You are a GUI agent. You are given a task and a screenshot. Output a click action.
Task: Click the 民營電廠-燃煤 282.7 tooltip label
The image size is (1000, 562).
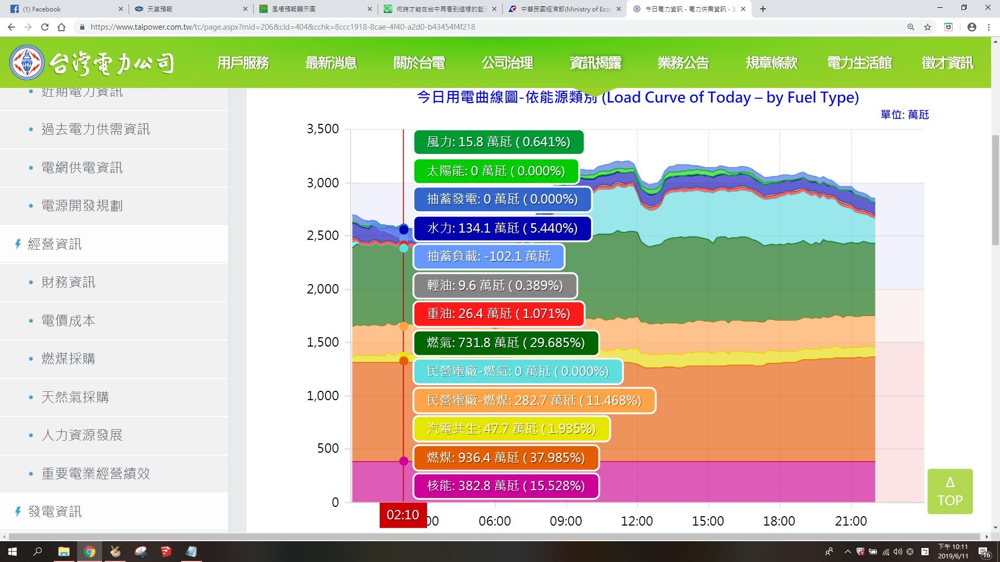click(x=534, y=401)
